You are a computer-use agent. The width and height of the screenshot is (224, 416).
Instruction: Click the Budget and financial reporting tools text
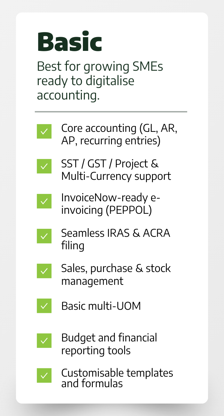(x=109, y=344)
